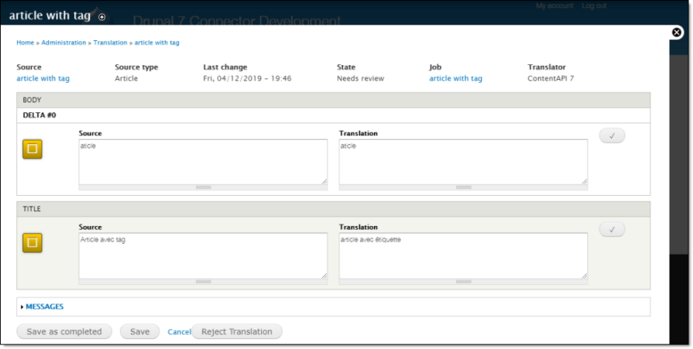Viewport: 693px width, 349px height.
Task: Click the plus shortcut icon beside page title
Action: (102, 17)
